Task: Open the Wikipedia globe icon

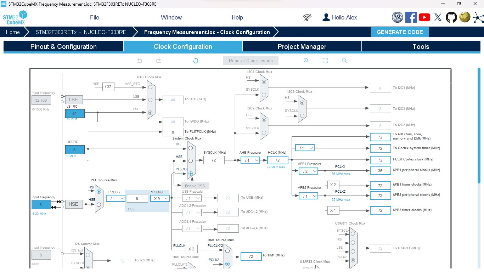Action: pos(465,17)
